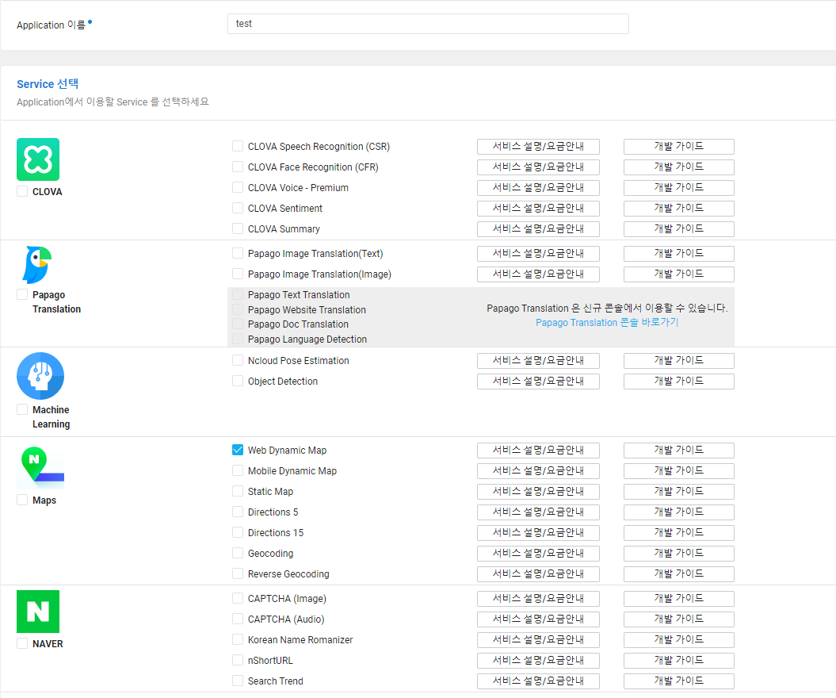836x698 pixels.
Task: Click the Papago Text Translation label
Action: (299, 294)
